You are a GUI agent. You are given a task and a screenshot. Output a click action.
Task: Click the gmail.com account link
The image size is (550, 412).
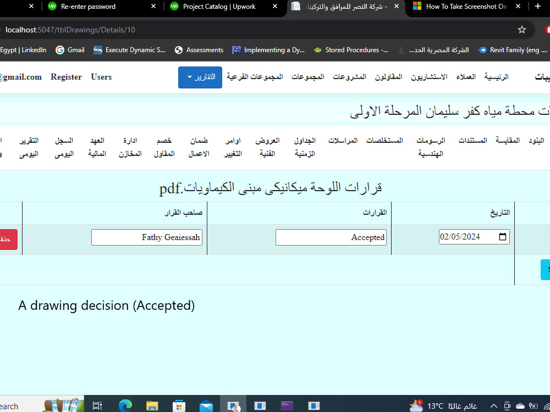point(21,77)
